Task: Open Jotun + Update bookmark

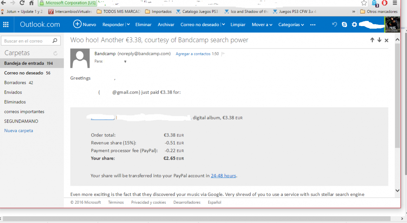Action: (22, 12)
